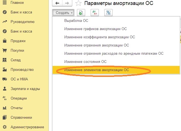Screen dimensions: 181x131
Task: Click the Дт/Кт icon beside Операции
Action: tap(5, 98)
